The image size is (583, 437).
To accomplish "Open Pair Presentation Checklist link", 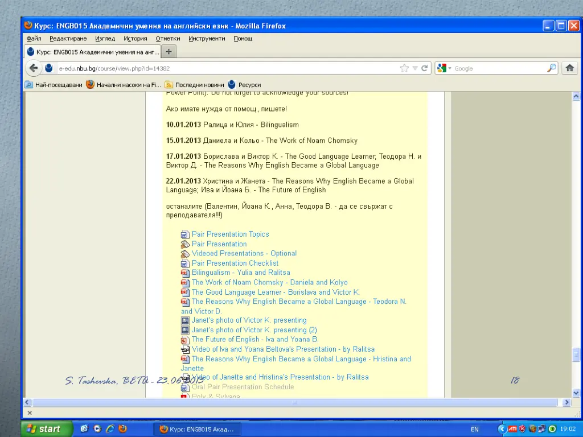I will 235,263.
